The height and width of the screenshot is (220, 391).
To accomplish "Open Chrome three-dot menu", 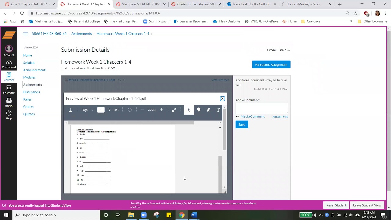I will coord(386,13).
